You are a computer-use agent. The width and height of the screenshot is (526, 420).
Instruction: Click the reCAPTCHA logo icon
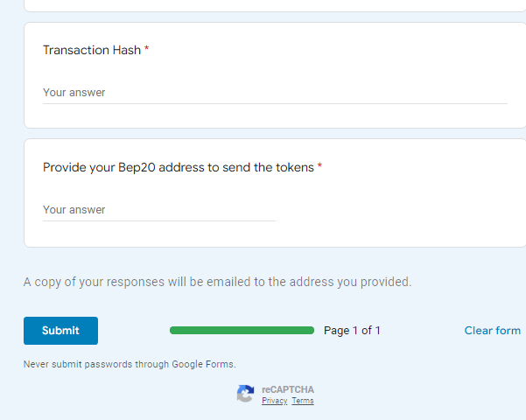coord(245,393)
